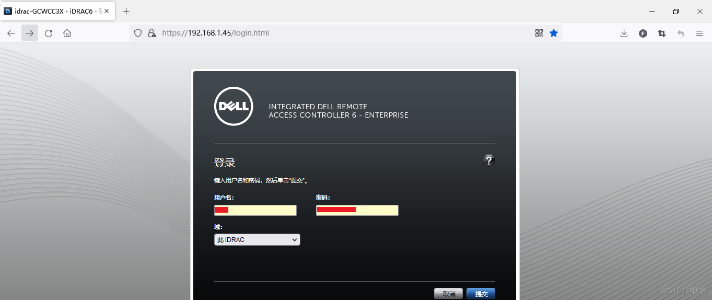
Task: Show the tracking protection shield info
Action: (x=138, y=33)
